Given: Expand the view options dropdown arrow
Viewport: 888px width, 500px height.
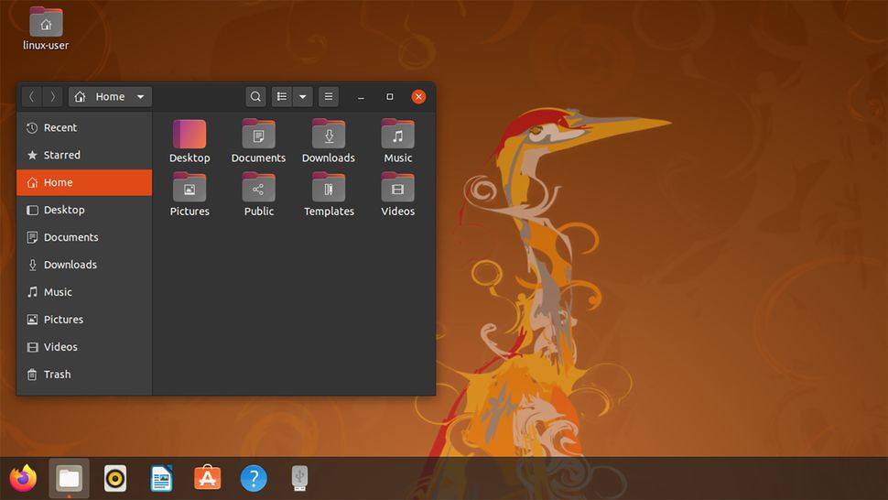Looking at the screenshot, I should click(302, 97).
